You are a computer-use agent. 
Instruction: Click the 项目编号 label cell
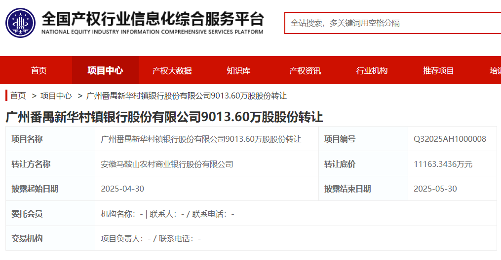pos(363,139)
